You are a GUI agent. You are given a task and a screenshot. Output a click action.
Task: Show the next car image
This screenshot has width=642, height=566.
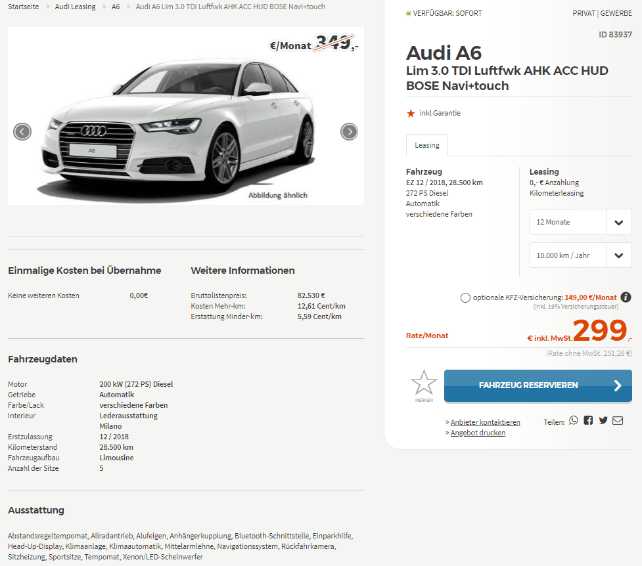tap(349, 132)
